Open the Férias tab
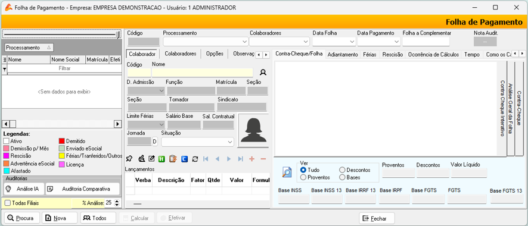The height and width of the screenshot is (226, 528). point(369,54)
